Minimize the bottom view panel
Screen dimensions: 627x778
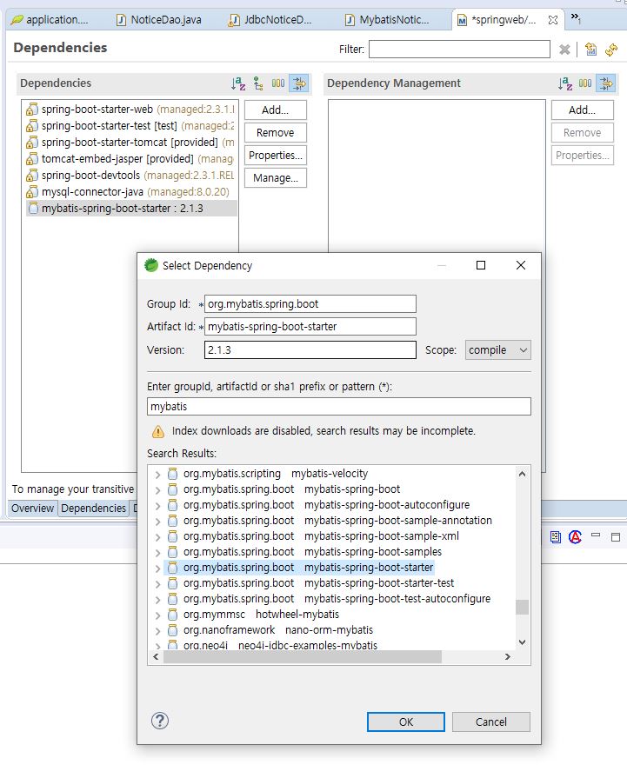coord(596,535)
